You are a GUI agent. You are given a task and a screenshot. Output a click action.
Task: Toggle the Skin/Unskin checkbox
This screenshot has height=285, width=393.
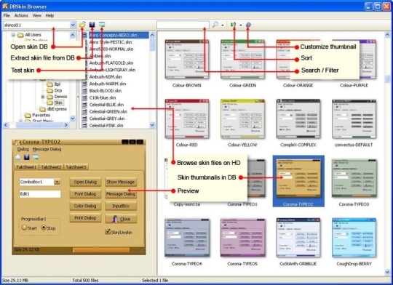pos(108,232)
